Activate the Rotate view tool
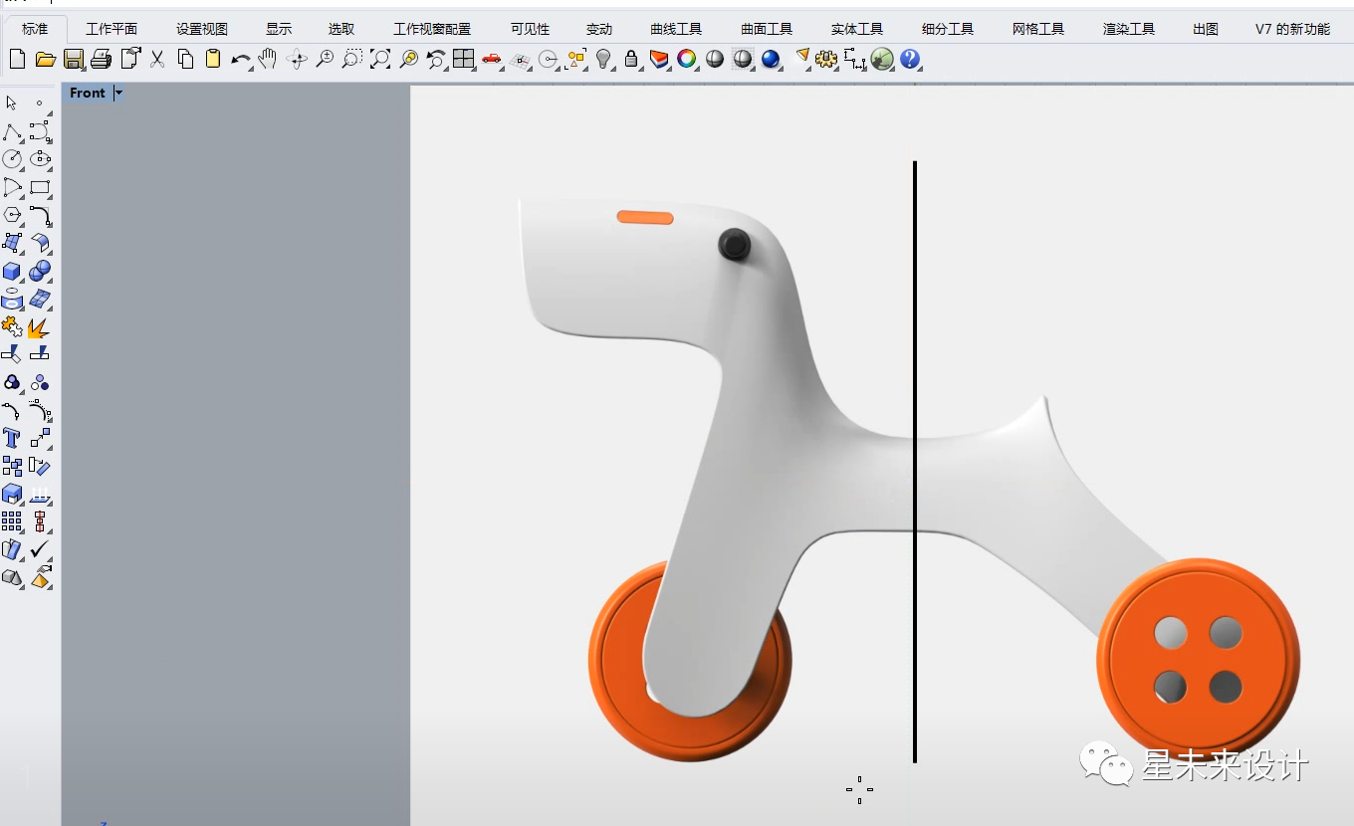The image size is (1354, 826). [x=296, y=60]
